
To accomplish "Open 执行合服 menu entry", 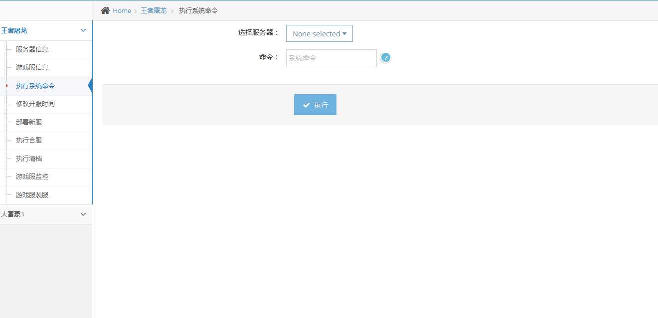I will click(x=29, y=140).
